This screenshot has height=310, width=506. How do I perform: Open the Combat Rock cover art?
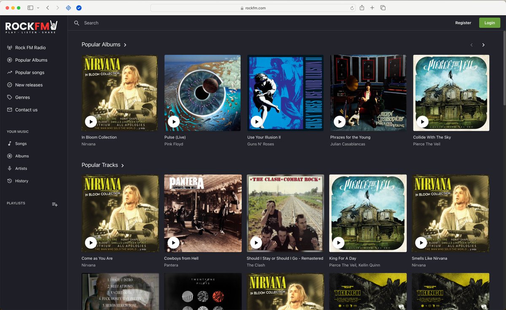285,213
